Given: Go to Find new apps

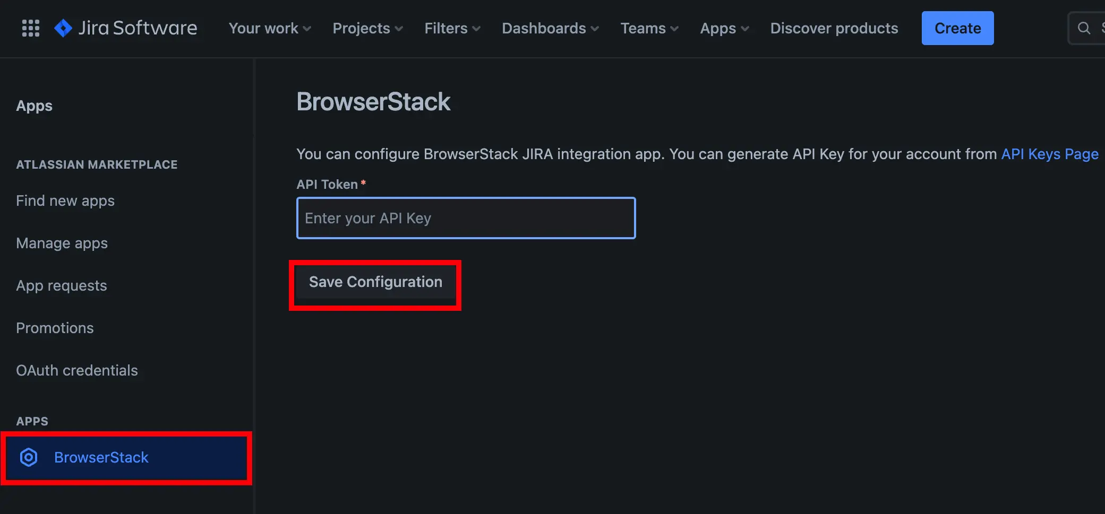Looking at the screenshot, I should pos(65,201).
